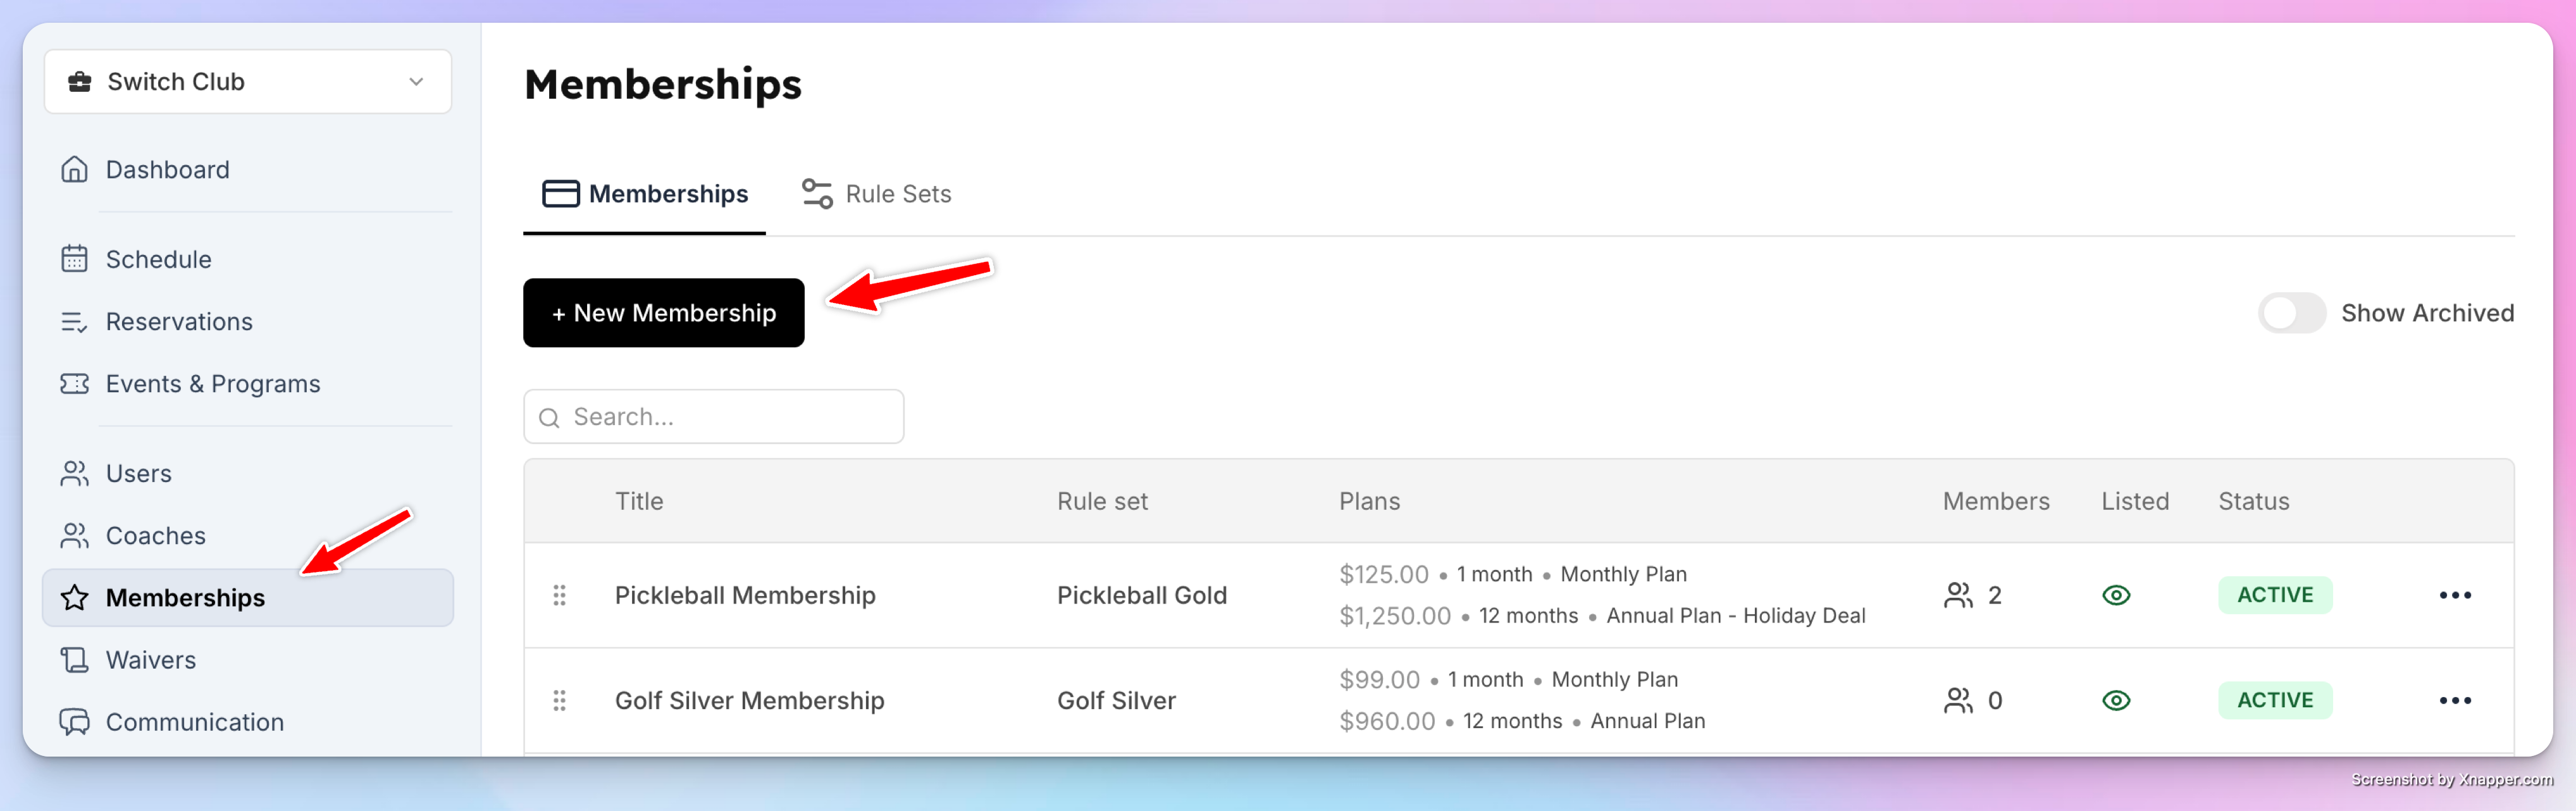Click the New Membership button
Viewport: 2576px width, 811px height.
pos(664,313)
